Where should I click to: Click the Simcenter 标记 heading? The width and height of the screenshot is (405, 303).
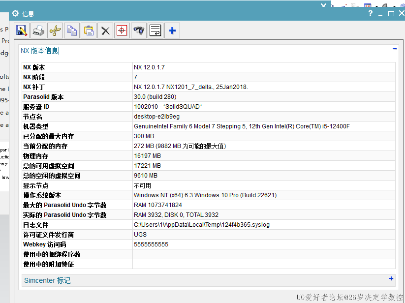point(47,280)
